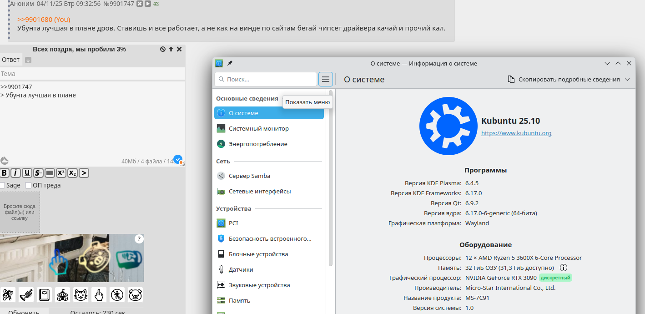
Task: Open the kubuntu.org link
Action: click(x=516, y=133)
